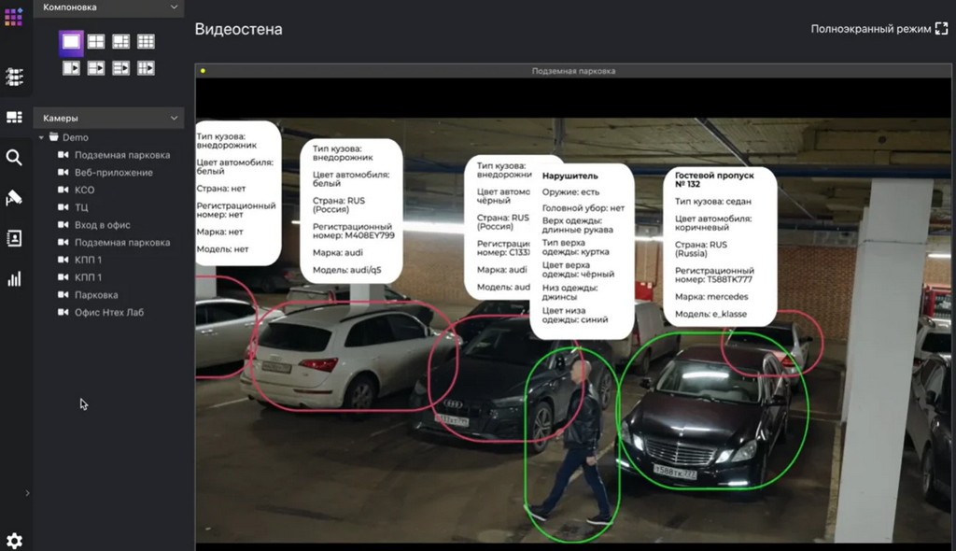Viewport: 956px width, 551px height.
Task: Click the Подземная парковка video tile title bar
Action: [573, 71]
